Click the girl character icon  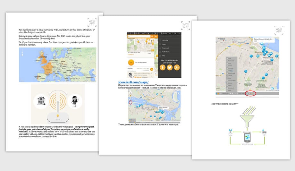(x=75, y=101)
